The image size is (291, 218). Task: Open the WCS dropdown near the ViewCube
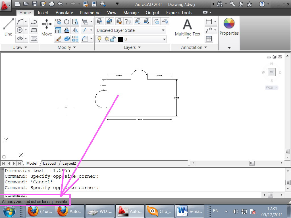271,87
